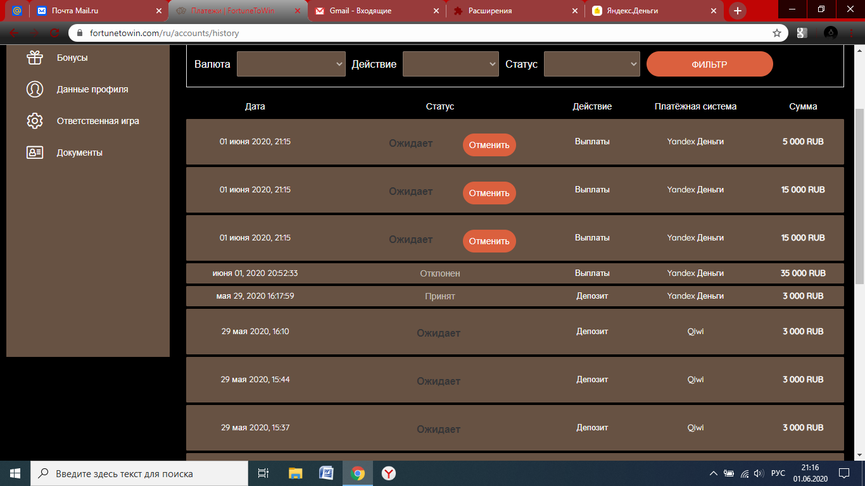This screenshot has width=865, height=486.
Task: Click the date 29 мая 2020, 16:10
Action: 255,332
